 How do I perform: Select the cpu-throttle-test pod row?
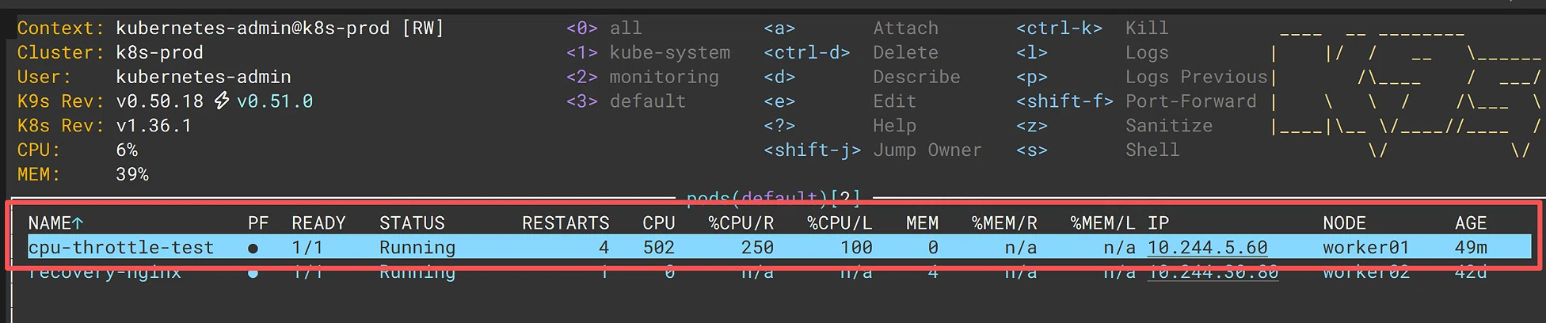coord(779,248)
